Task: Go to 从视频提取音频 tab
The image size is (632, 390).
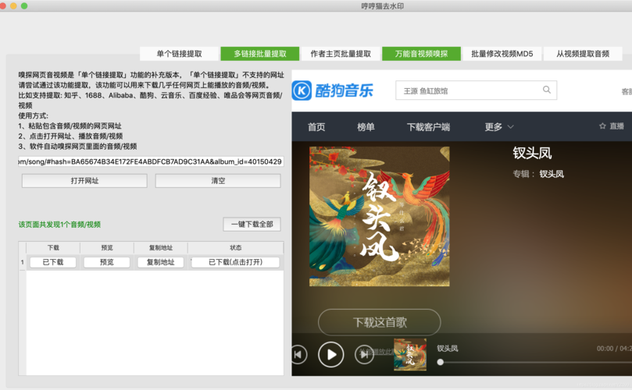Action: 583,54
